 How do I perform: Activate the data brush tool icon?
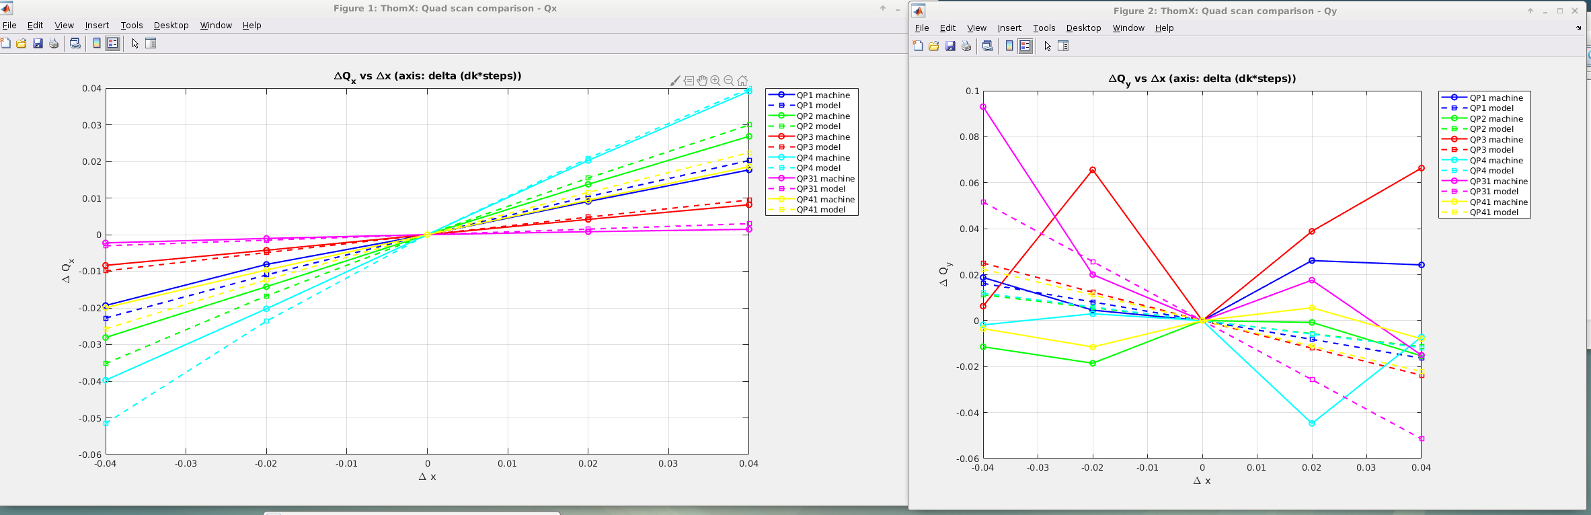(675, 81)
